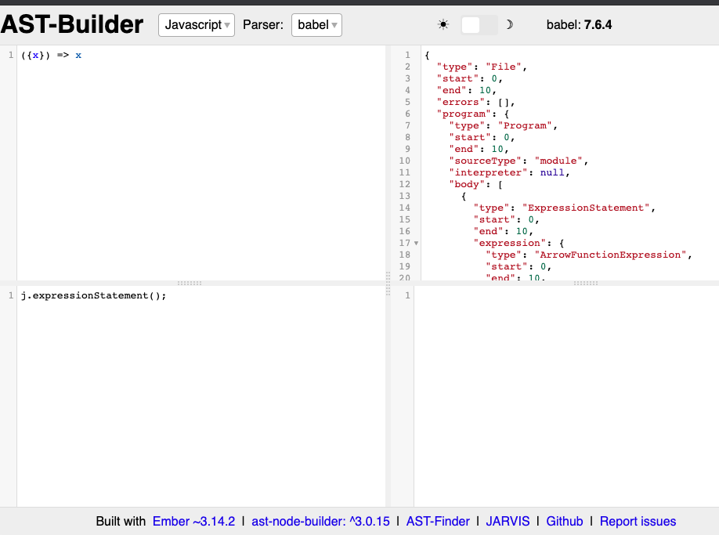Open the Github link
This screenshot has height=535, width=719.
(565, 521)
